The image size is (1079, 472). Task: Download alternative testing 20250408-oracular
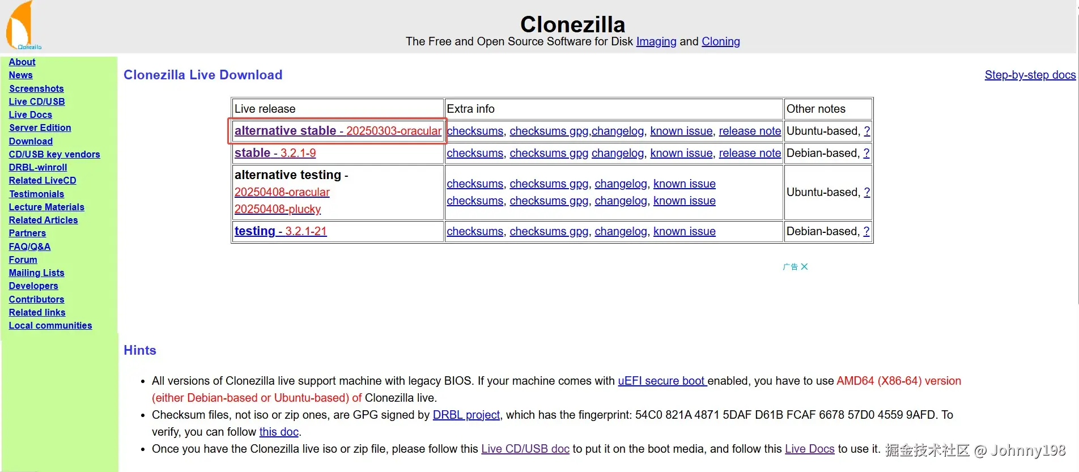(282, 192)
